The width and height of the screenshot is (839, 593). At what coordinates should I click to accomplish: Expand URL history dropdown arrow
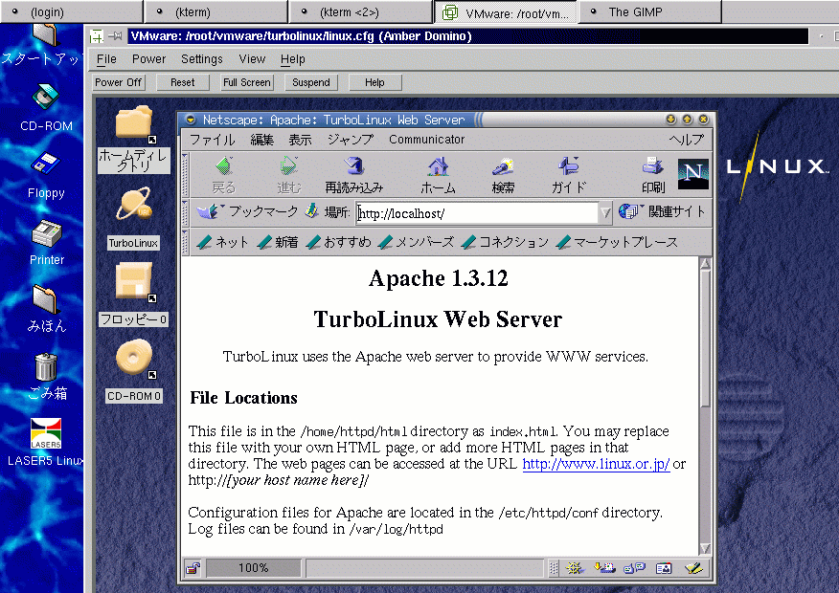605,212
